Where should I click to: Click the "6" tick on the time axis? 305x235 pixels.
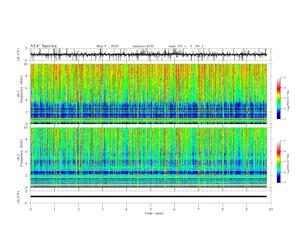[x=174, y=209]
